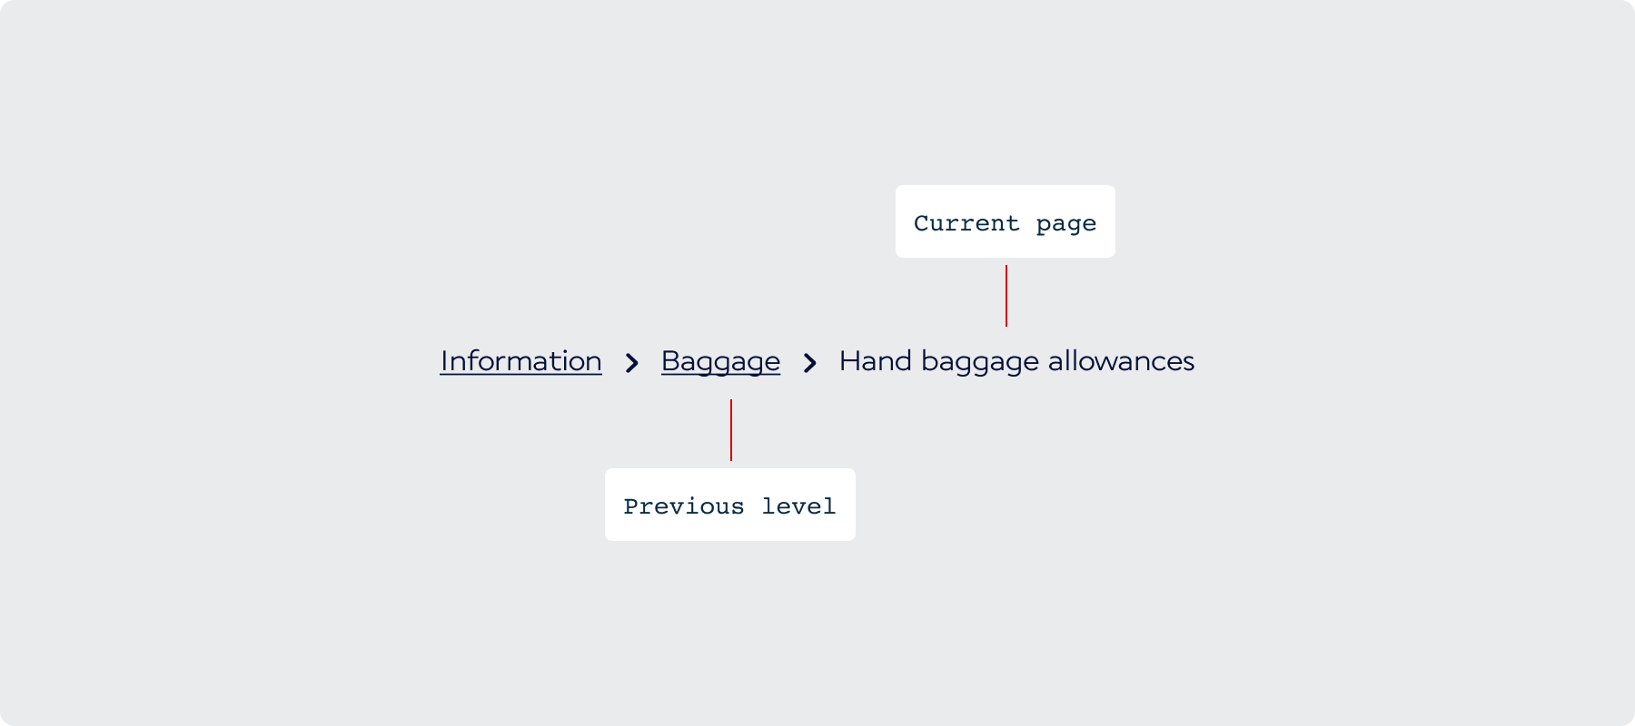Click the word Current in the label
The height and width of the screenshot is (726, 1635).
coord(966,223)
